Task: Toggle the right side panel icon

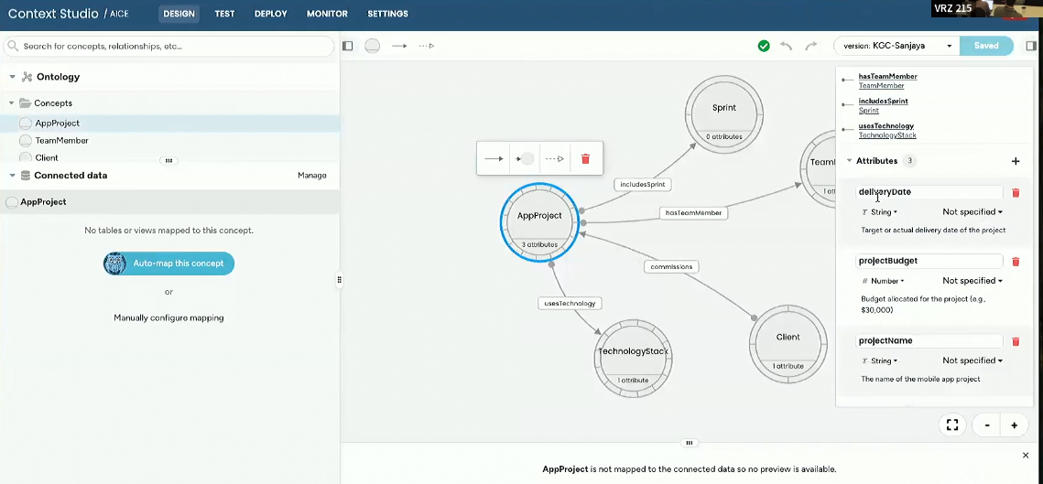Action: [x=1031, y=46]
